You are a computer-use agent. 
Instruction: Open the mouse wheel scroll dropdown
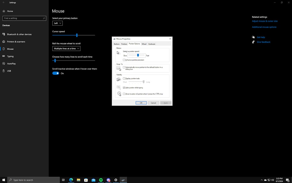pos(66,49)
